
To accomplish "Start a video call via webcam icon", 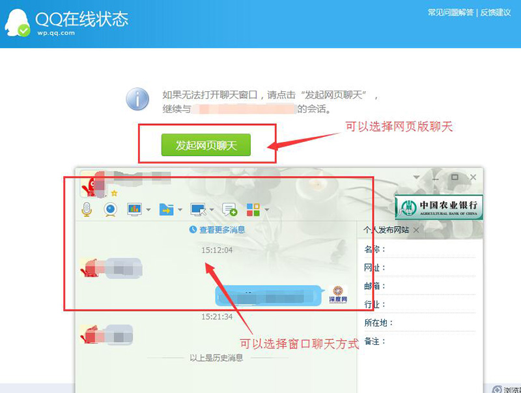I will coord(110,209).
